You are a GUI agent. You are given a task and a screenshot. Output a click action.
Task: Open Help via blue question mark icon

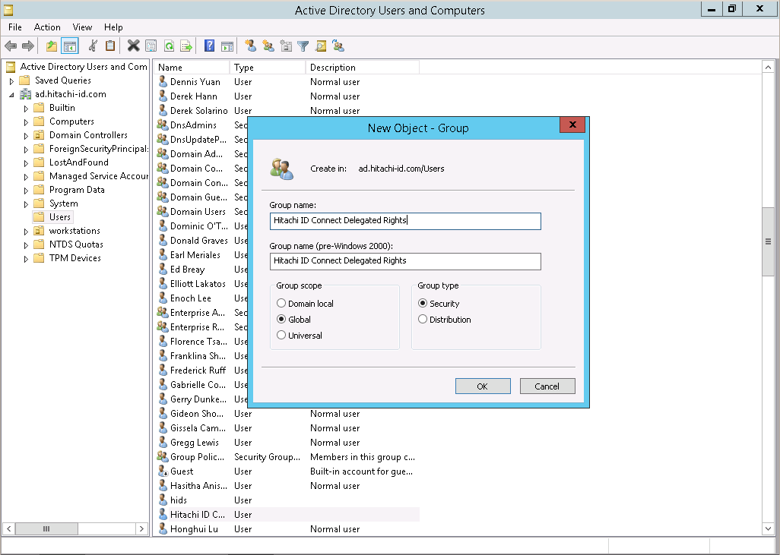click(x=209, y=46)
